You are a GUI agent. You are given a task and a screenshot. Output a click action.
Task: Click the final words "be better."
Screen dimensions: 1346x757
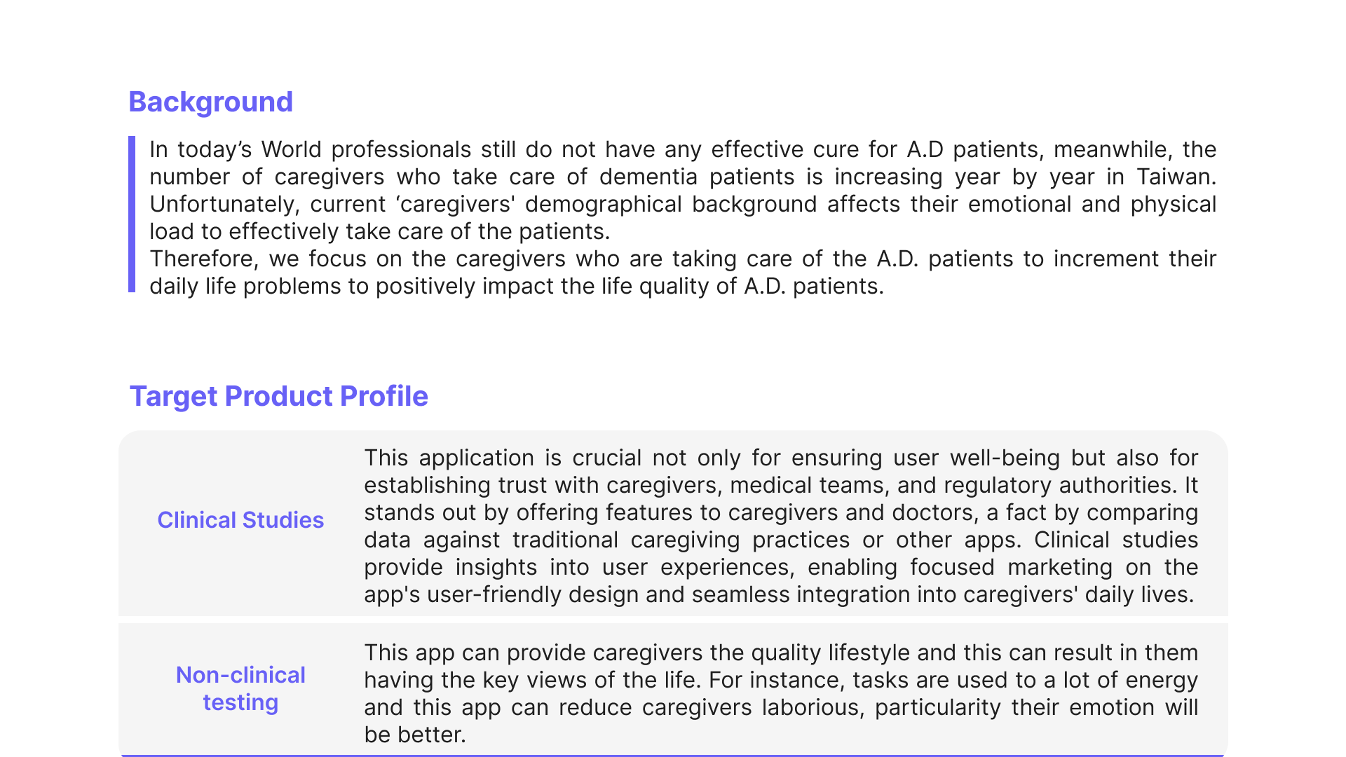[x=415, y=735]
